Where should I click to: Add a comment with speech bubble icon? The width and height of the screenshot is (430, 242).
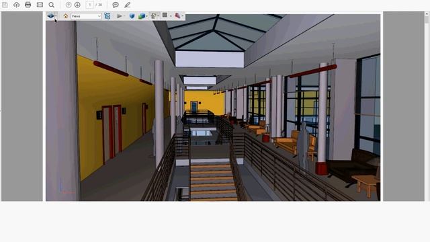pos(116,5)
